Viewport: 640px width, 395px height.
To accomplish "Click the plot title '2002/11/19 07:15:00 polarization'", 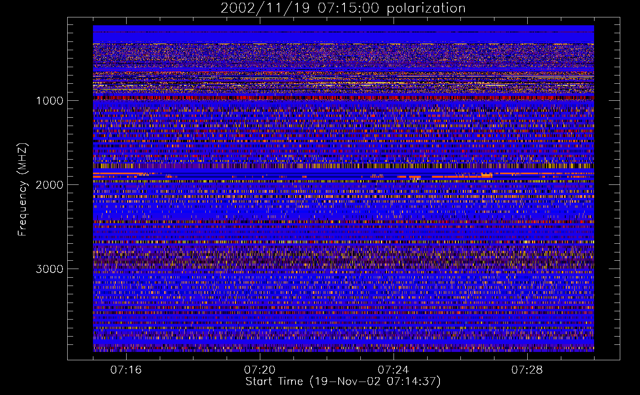I will tap(343, 8).
